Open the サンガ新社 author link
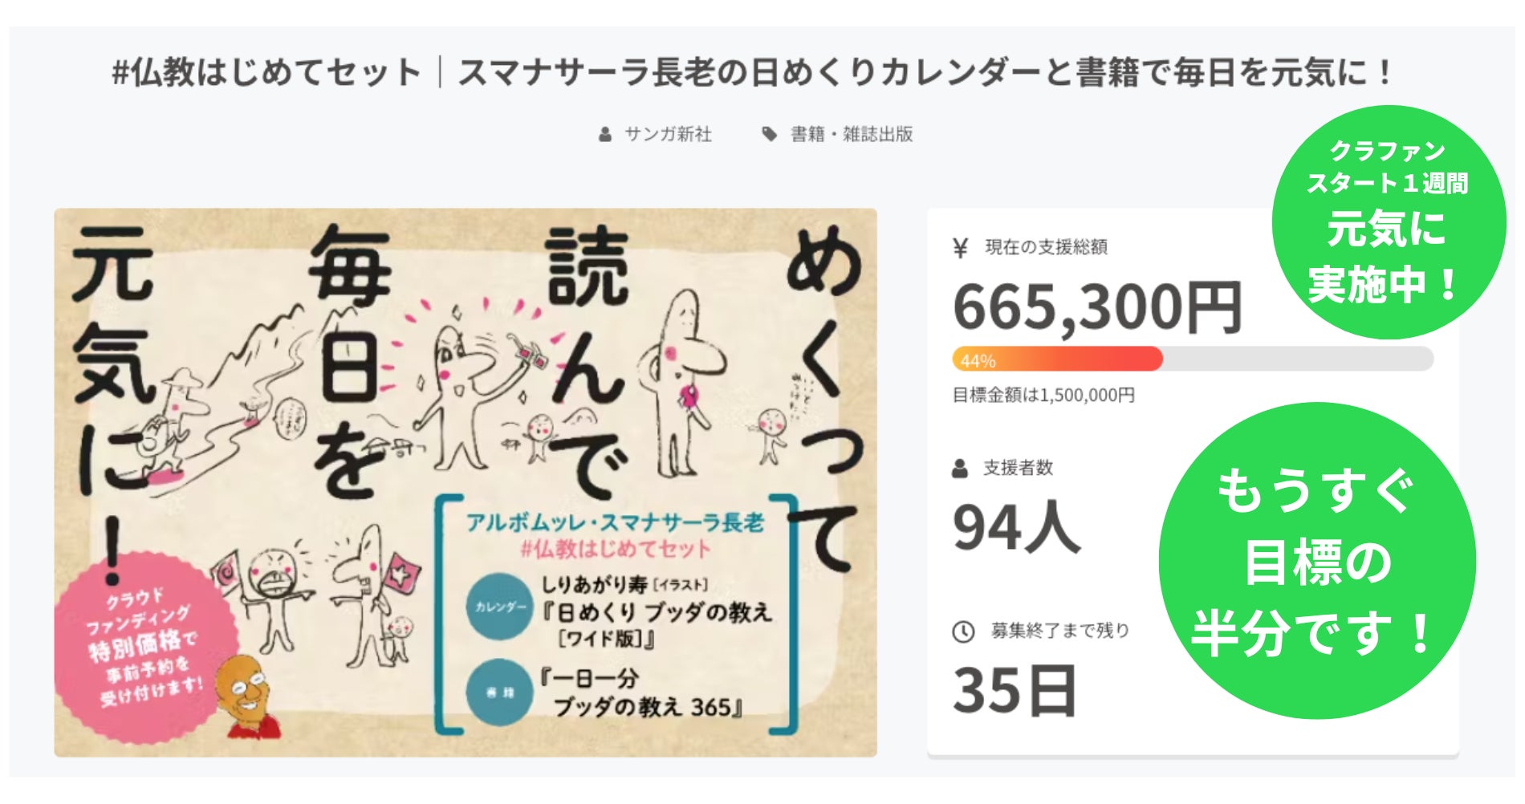The height and width of the screenshot is (804, 1525). coord(668,135)
